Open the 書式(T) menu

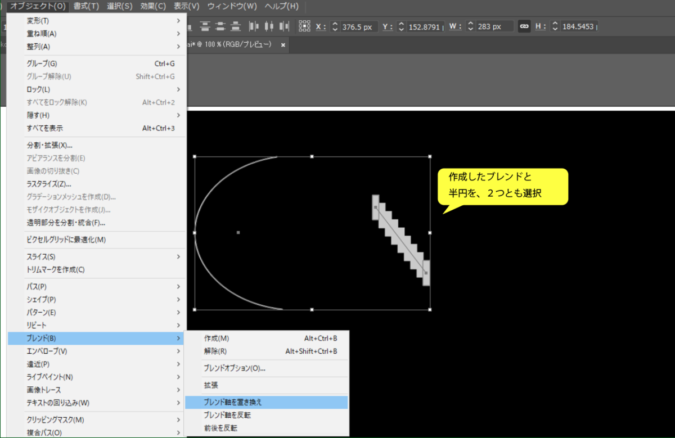coord(86,6)
